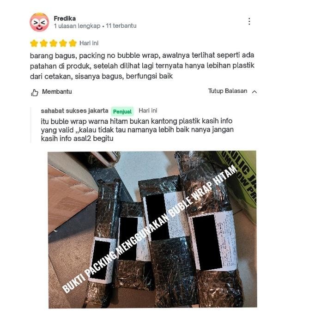The width and height of the screenshot is (315, 315).
Task: Click the first rating star
Action: [x=34, y=43]
